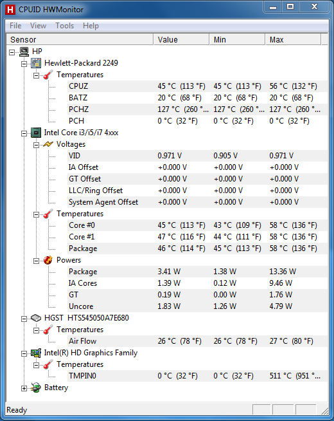The image size is (334, 421).
Task: Collapse the Voltages group
Action: (36, 145)
